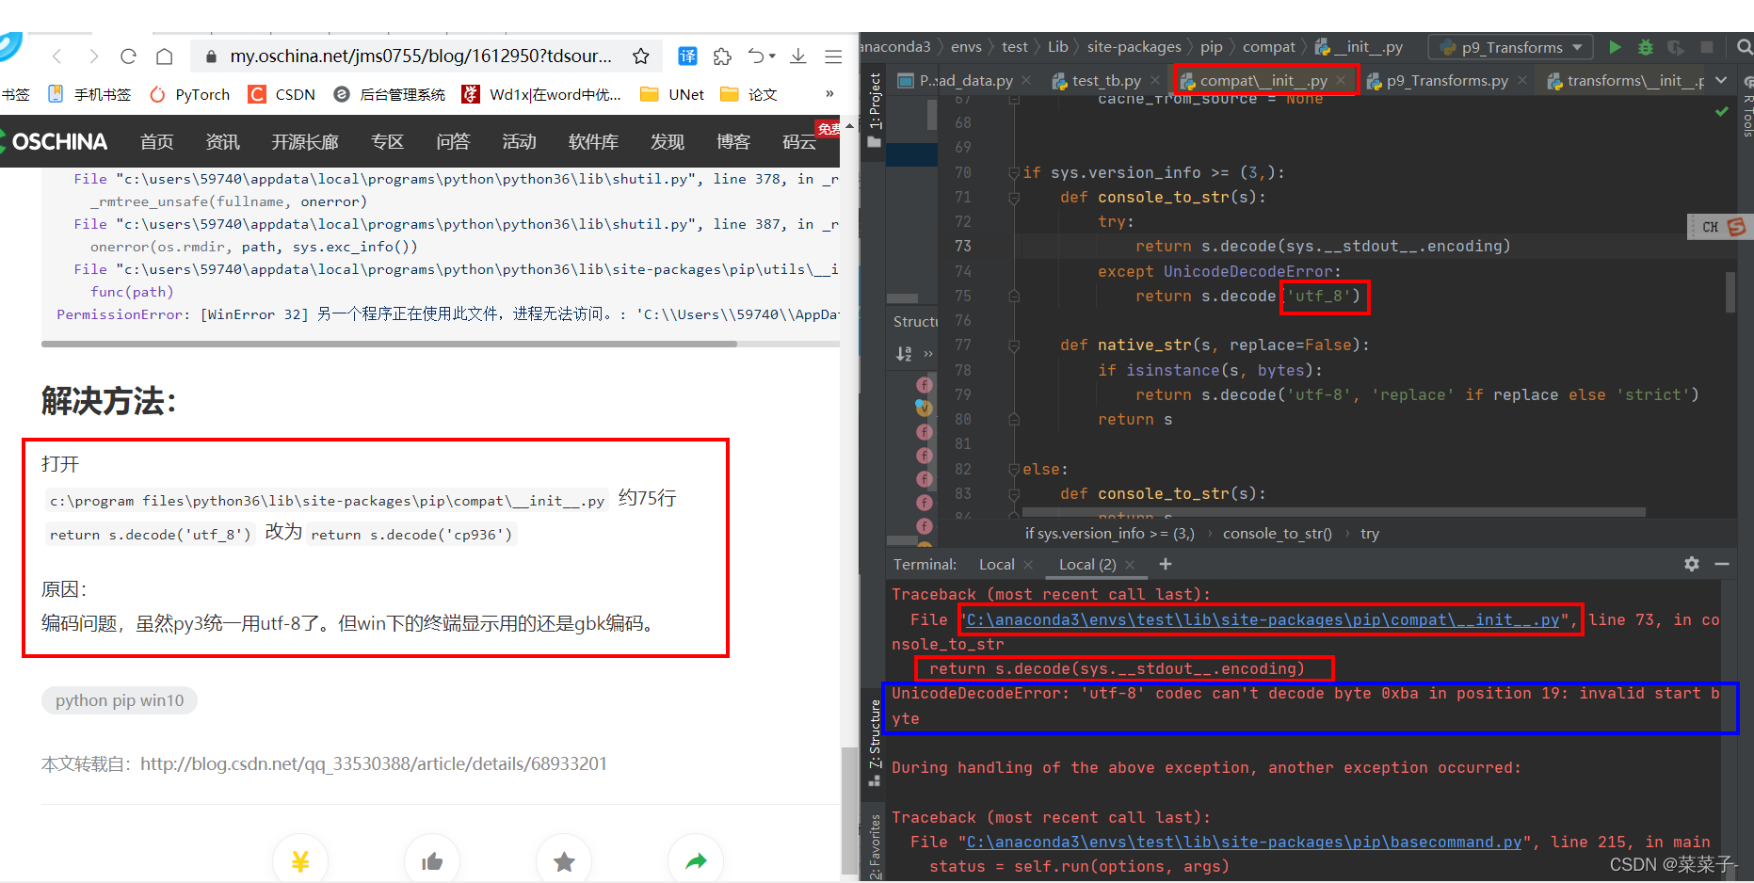Open PyCharm search everywhere magnifier
The height and width of the screenshot is (883, 1754).
point(1745,47)
